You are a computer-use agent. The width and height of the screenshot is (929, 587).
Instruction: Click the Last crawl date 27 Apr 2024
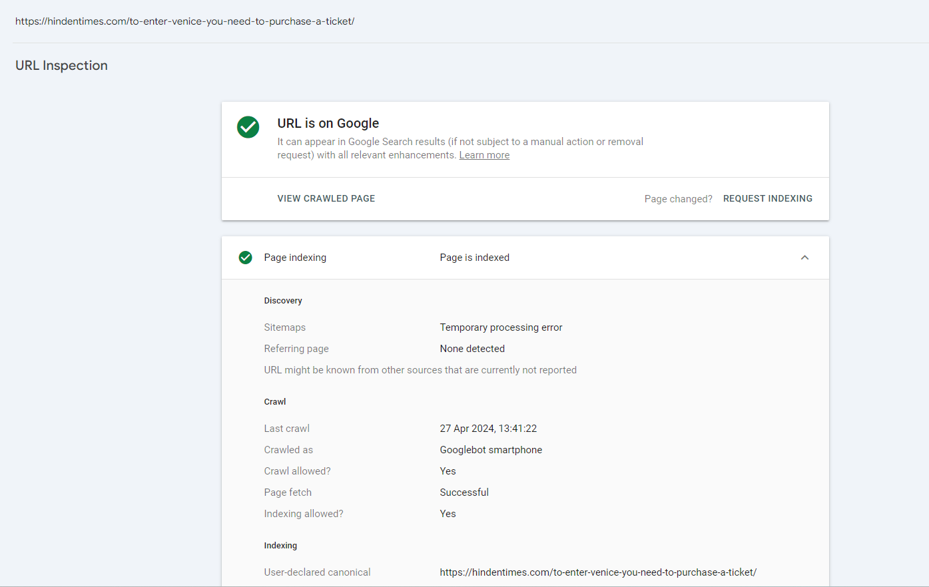point(488,429)
